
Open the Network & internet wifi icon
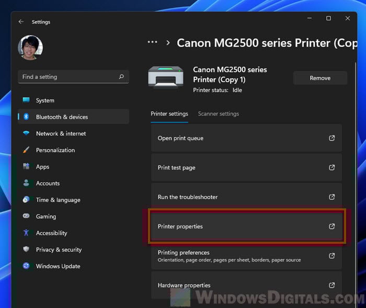point(26,133)
